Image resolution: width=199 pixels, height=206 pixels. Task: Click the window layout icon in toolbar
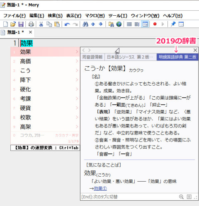pos(181,24)
